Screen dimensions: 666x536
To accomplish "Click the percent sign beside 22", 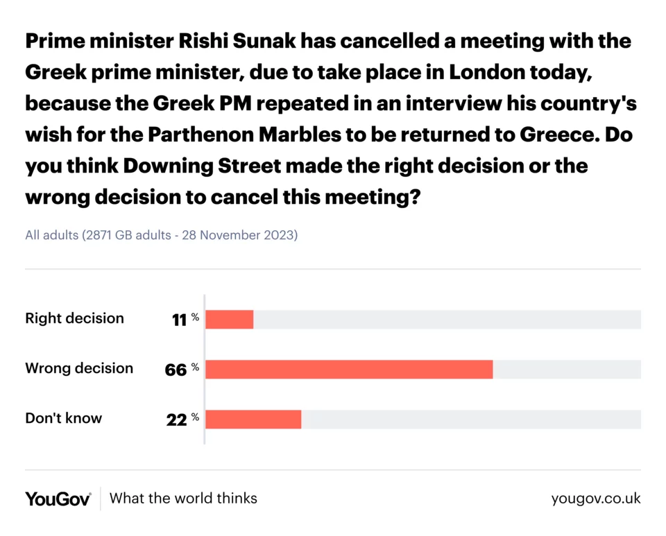I will [196, 417].
